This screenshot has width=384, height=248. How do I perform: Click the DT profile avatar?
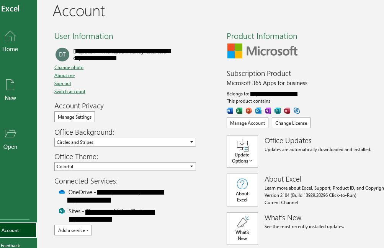click(x=62, y=55)
